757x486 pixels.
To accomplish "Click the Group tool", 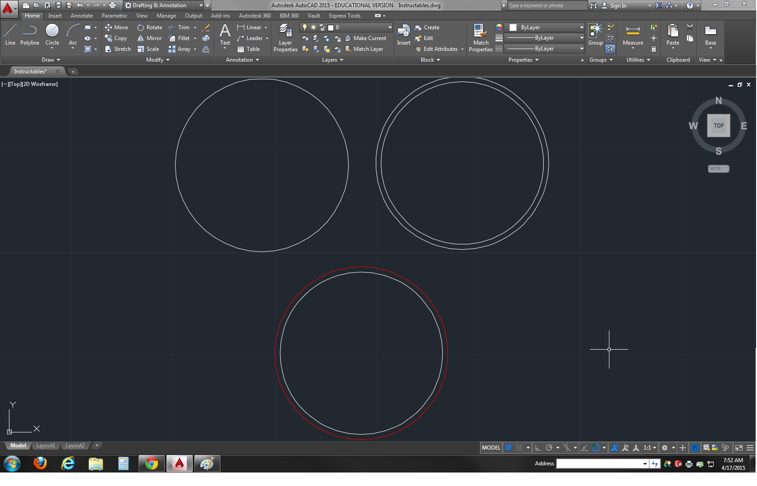I will coord(595,35).
